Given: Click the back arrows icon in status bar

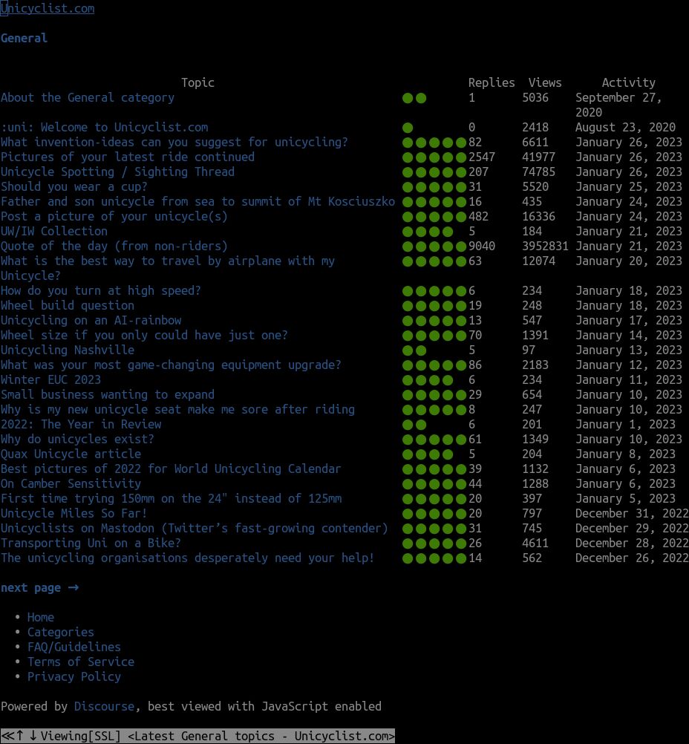Looking at the screenshot, I should (7, 737).
